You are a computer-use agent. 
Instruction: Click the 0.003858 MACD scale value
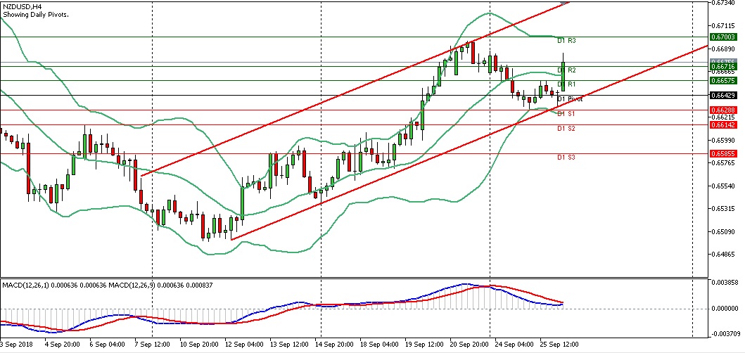(x=726, y=281)
